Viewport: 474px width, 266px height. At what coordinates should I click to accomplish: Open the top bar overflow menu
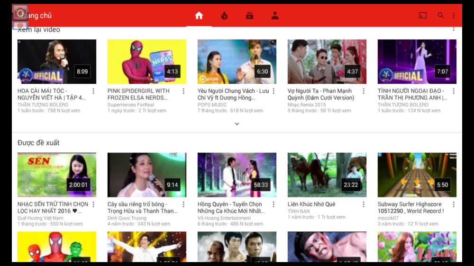[x=454, y=16]
